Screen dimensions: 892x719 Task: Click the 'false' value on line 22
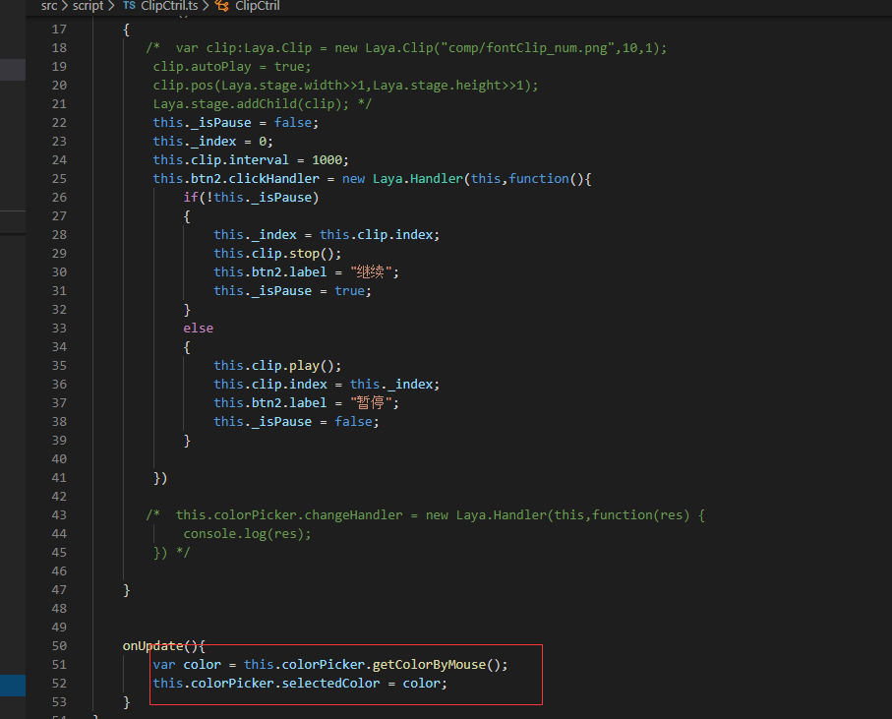pos(292,122)
